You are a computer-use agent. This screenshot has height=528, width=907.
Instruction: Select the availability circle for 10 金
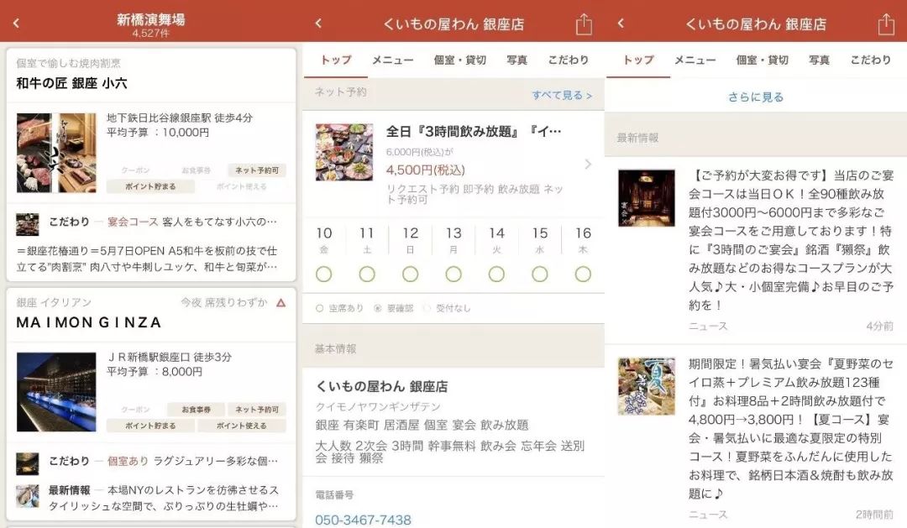pos(324,274)
